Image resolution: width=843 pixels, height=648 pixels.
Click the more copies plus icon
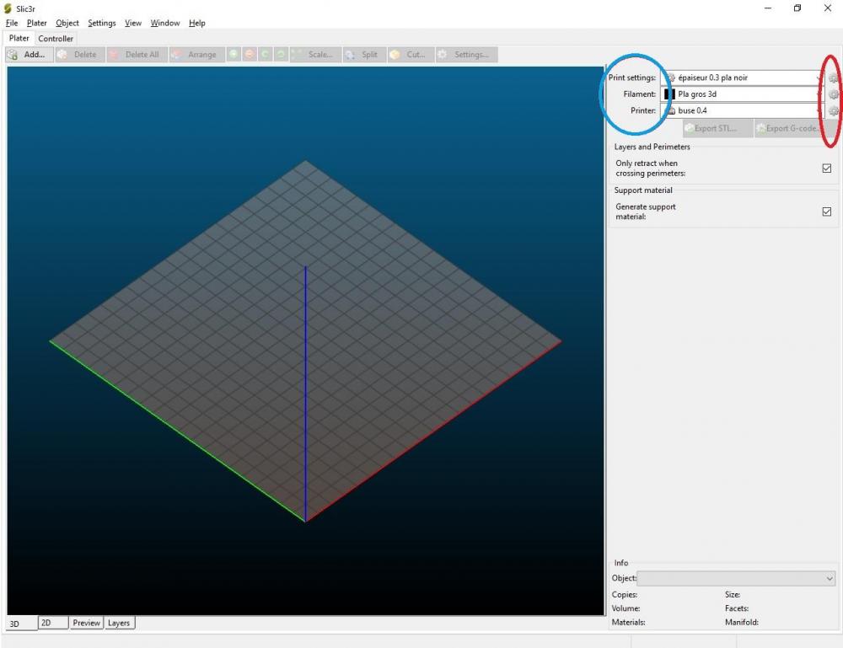click(x=234, y=55)
